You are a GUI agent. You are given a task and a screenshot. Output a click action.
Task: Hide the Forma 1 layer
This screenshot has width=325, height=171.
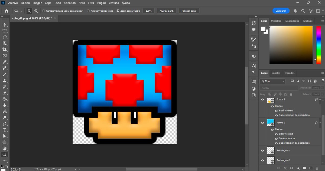(262, 100)
